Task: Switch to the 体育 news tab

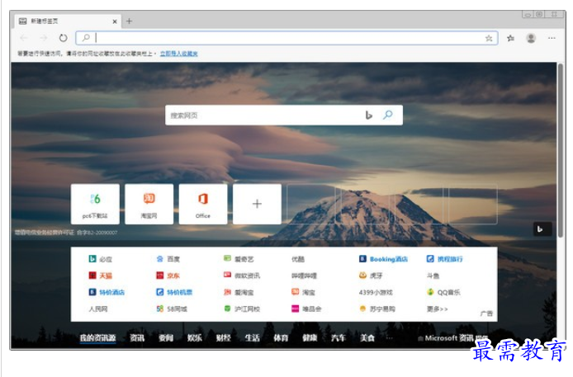Action: pyautogui.click(x=281, y=338)
